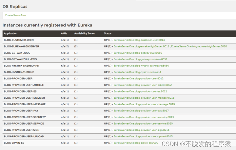This screenshot has height=150, width=236.
Task: Open blog-getway-zuul-two:8051 instance link
Action: [140, 59]
